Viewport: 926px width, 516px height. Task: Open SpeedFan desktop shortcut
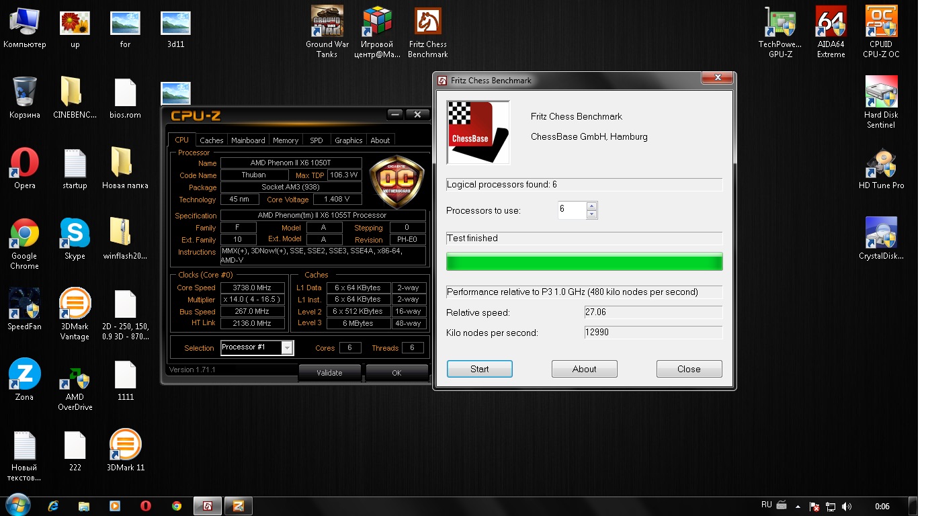point(24,304)
